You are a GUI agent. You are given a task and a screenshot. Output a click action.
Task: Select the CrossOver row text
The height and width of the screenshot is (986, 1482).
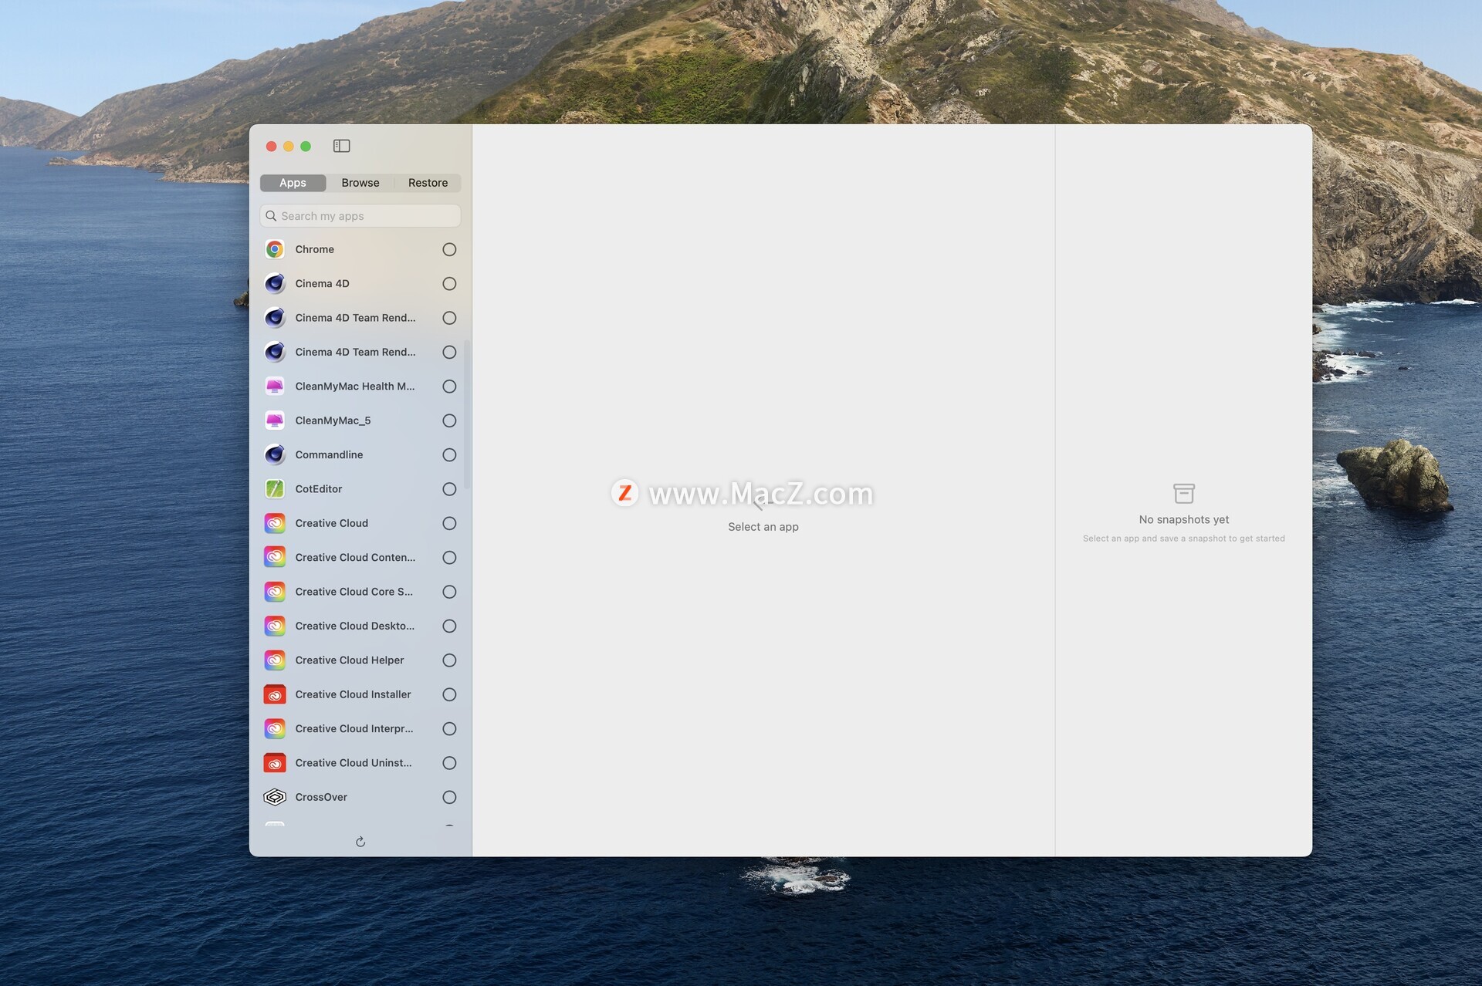321,797
